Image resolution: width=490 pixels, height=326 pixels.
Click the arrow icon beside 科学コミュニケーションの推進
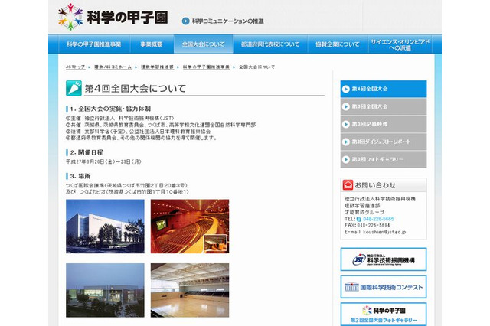tap(185, 21)
